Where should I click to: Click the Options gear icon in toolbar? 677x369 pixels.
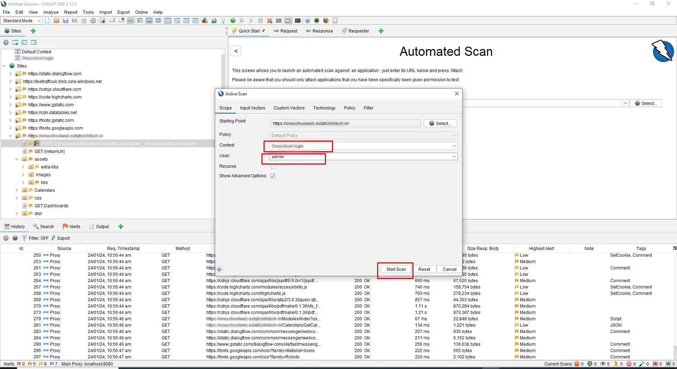click(93, 20)
